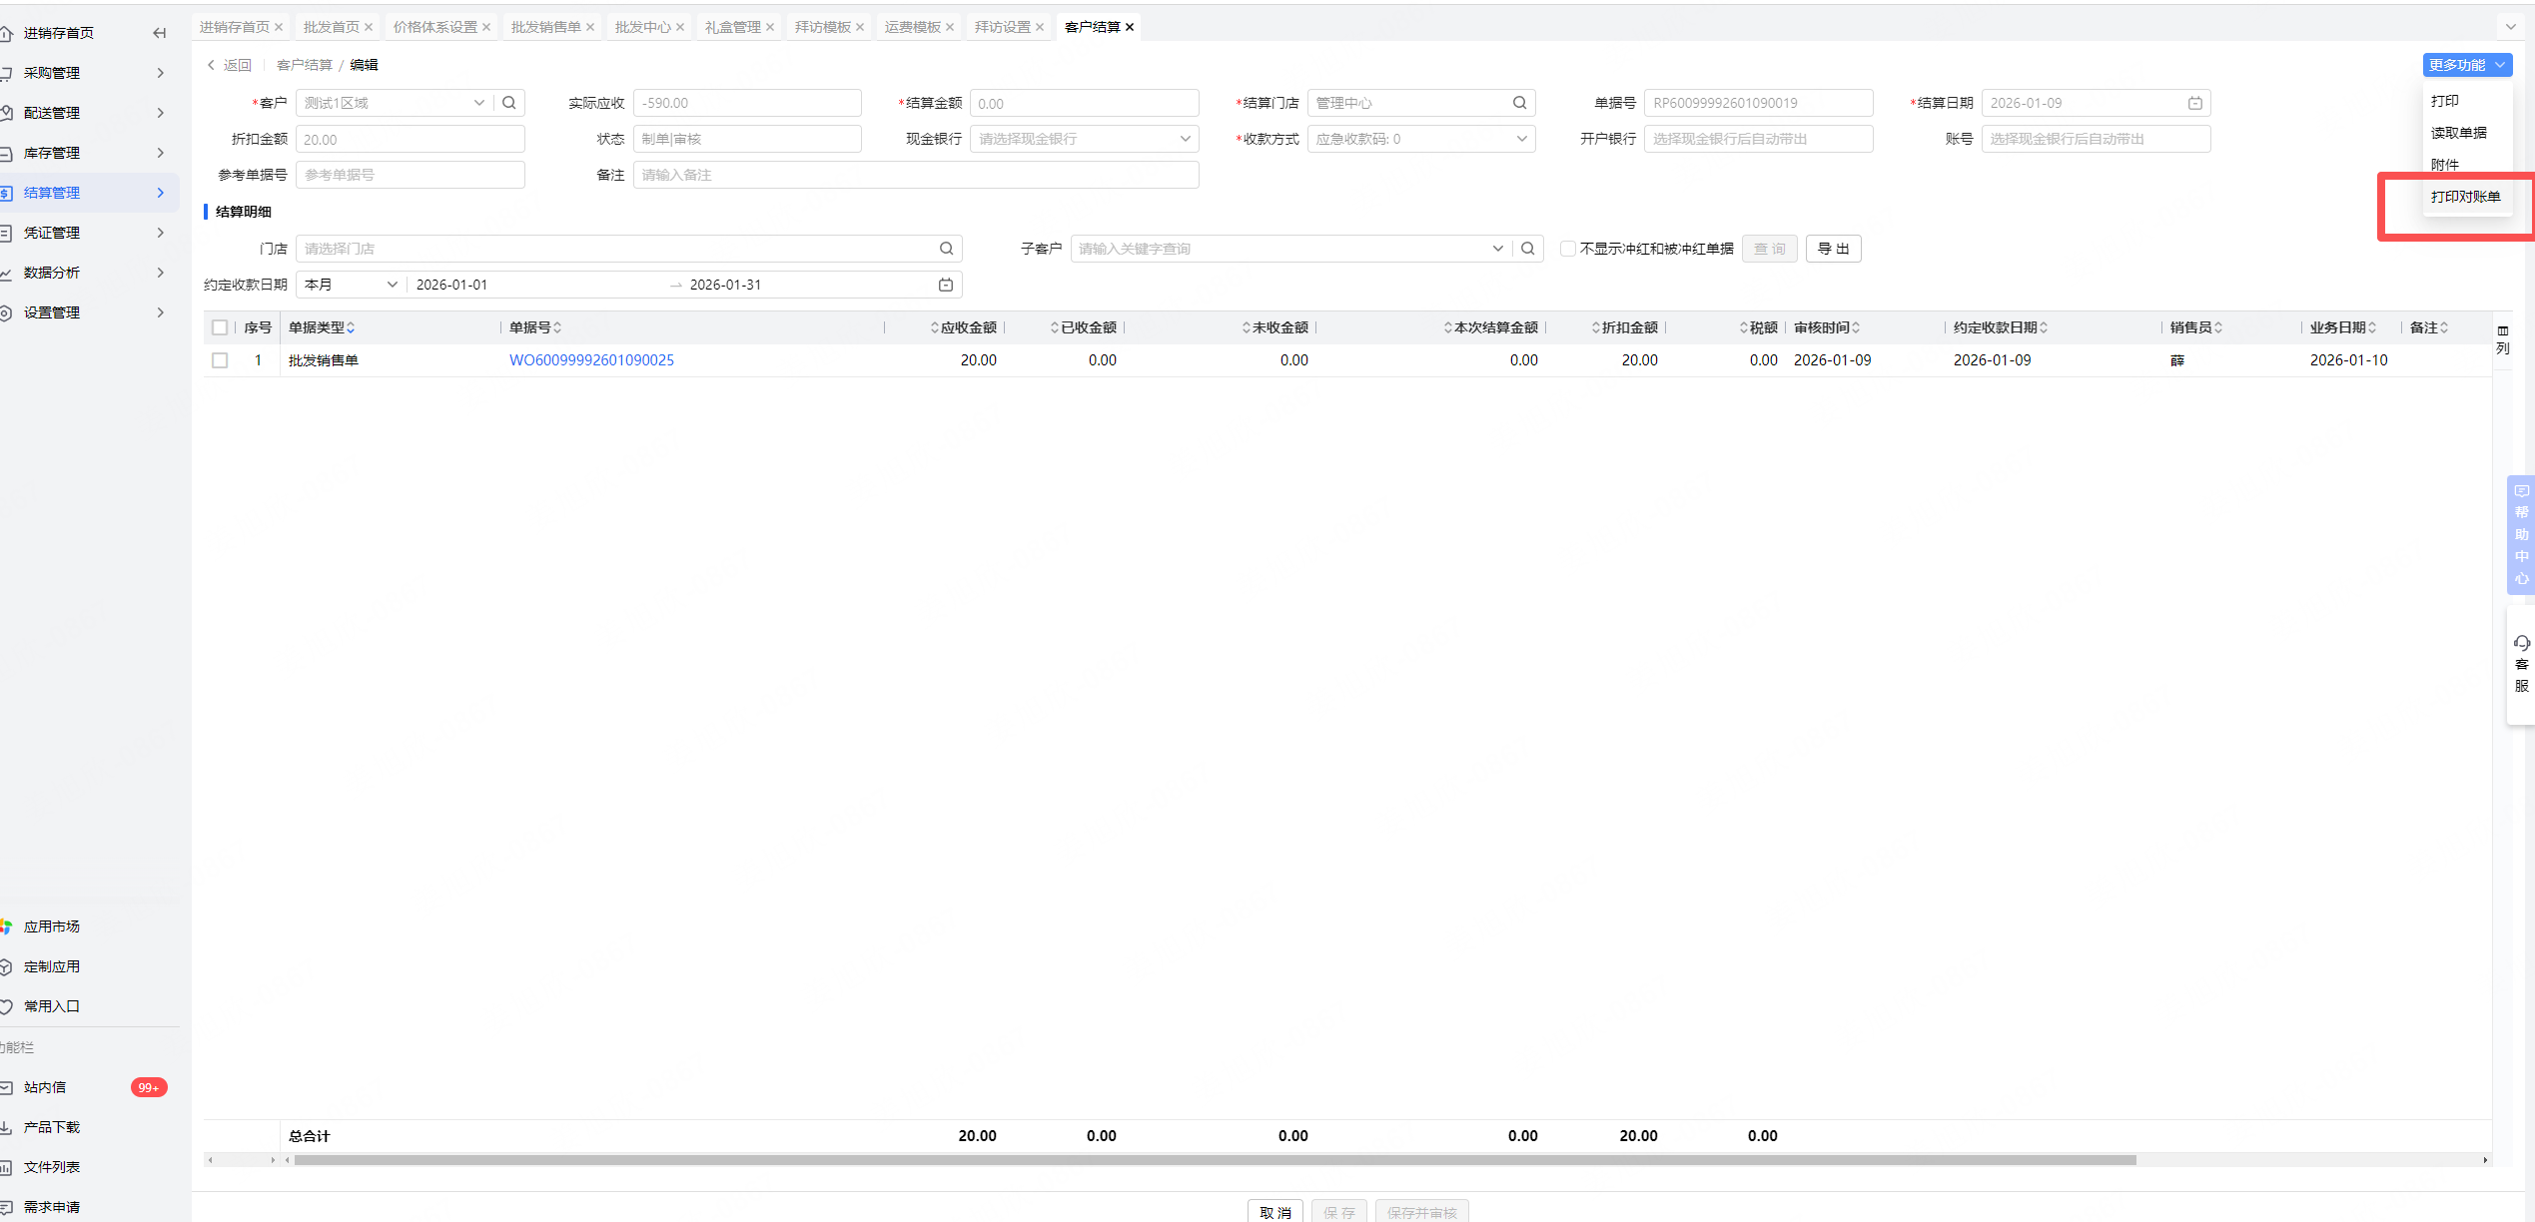This screenshot has width=2535, height=1222.
Task: Click the customer service headset icon
Action: 2522,643
